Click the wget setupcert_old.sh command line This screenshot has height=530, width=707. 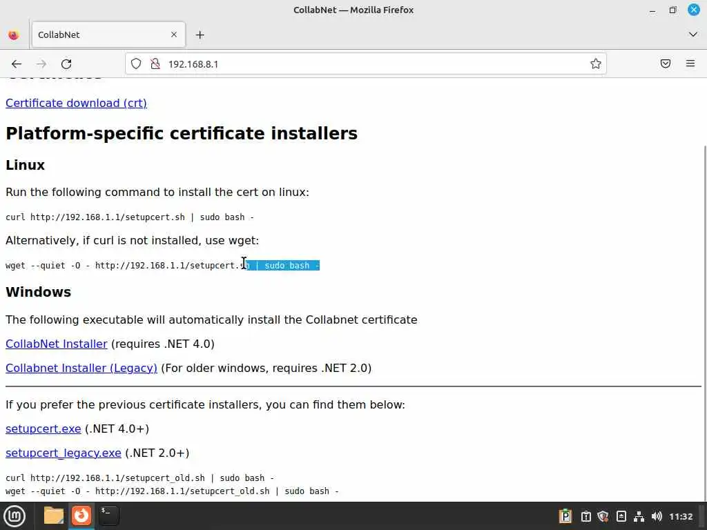point(172,491)
